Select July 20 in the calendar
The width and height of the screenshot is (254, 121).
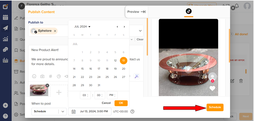click(x=123, y=69)
